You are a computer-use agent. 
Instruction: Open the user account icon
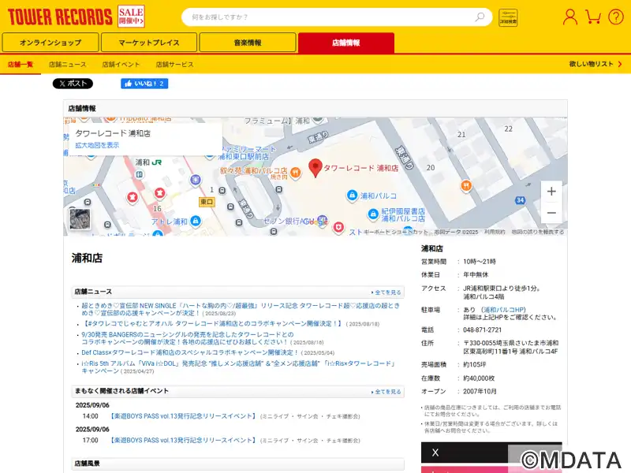[569, 17]
